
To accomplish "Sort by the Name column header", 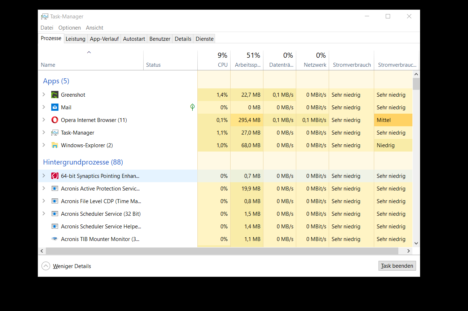I will (91, 60).
